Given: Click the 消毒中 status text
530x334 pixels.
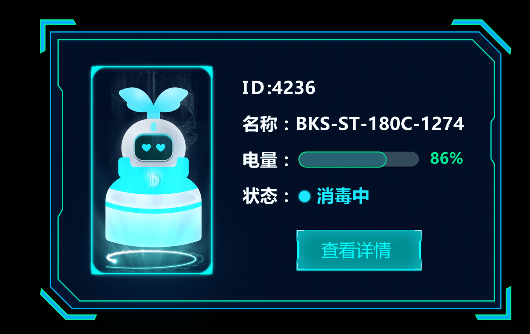Looking at the screenshot, I should 343,196.
